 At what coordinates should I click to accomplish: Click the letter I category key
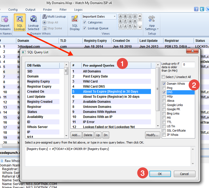coord(120,26)
